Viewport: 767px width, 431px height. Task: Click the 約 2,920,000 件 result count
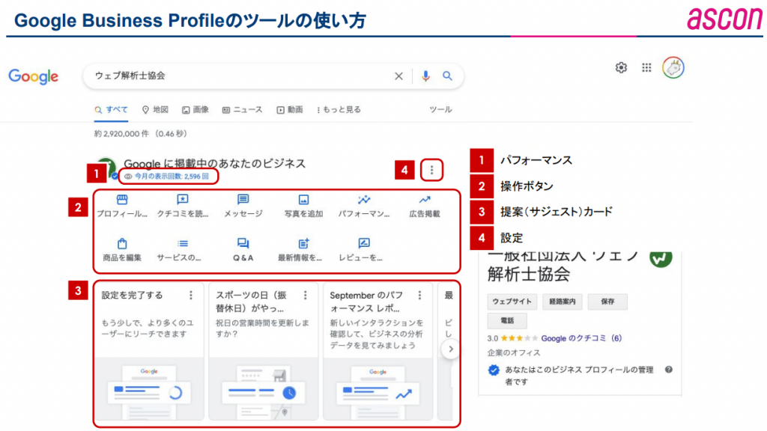coord(141,134)
